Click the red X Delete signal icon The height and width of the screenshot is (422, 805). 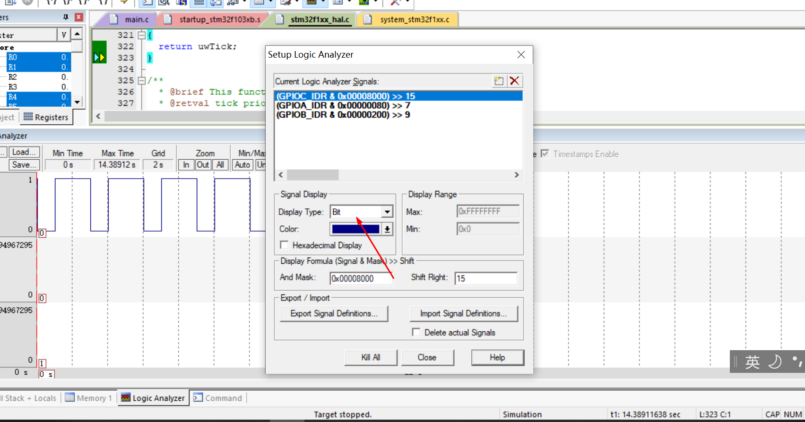[515, 81]
